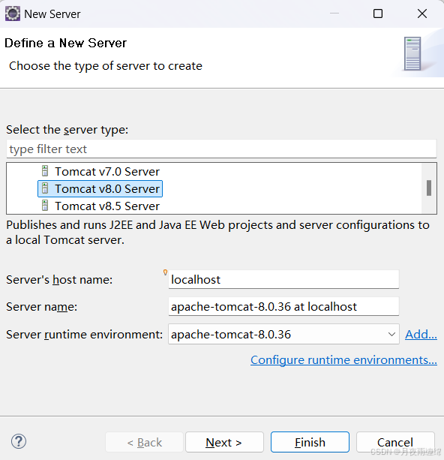The height and width of the screenshot is (460, 444).
Task: Click the Server's host name field
Action: point(283,279)
